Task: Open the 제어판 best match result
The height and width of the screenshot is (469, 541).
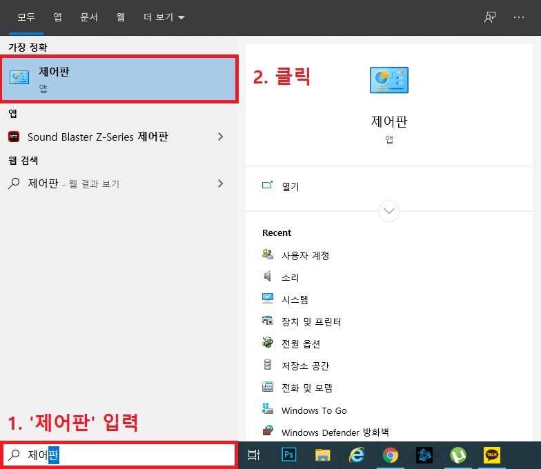Action: point(119,79)
